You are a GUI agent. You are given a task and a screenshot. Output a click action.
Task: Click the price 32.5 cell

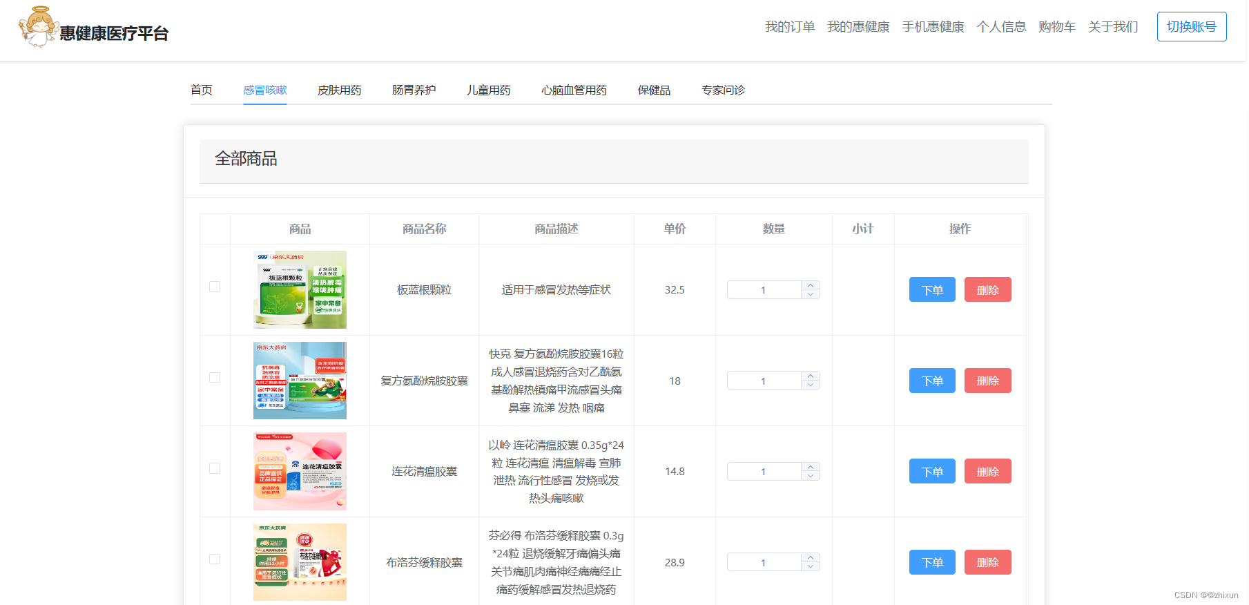click(675, 290)
